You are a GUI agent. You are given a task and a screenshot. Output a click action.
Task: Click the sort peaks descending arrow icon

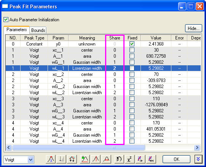[x=61, y=159]
